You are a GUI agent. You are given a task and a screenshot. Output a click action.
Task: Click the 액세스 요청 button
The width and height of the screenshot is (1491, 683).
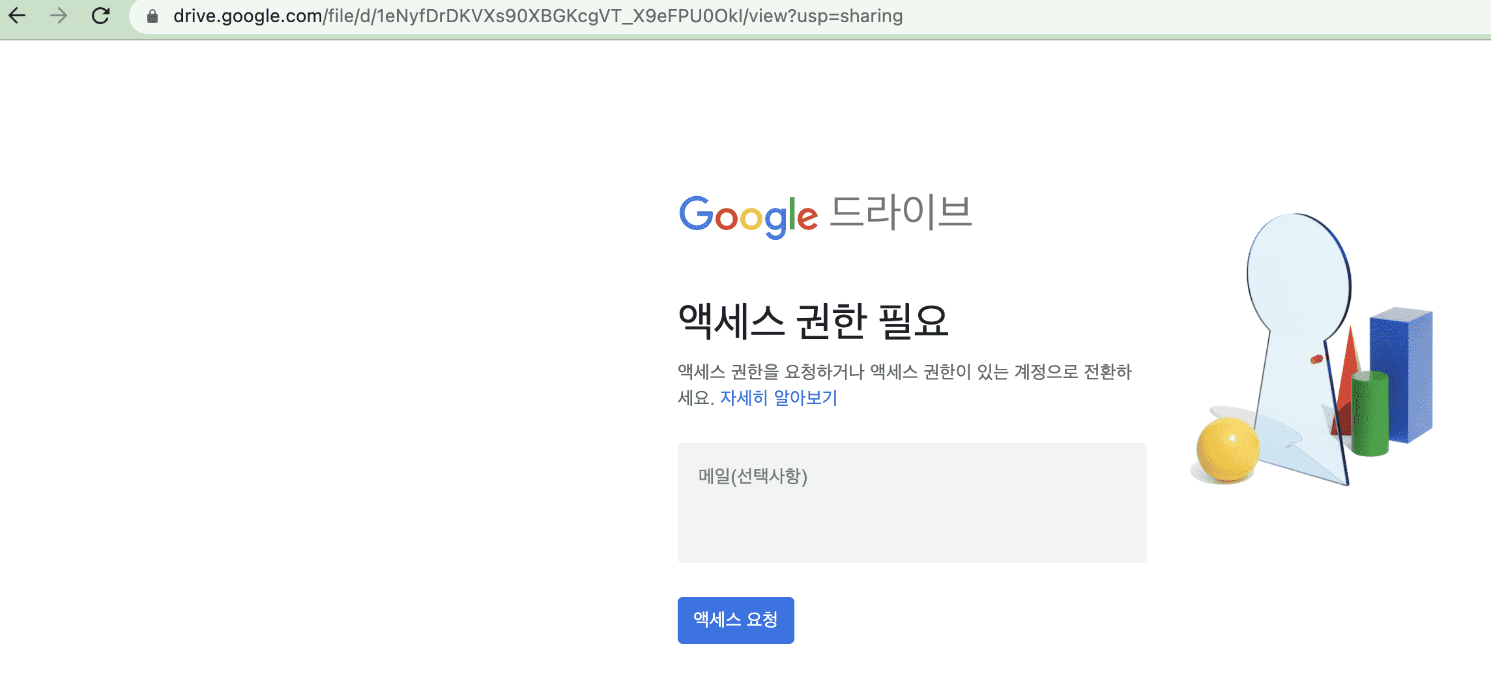click(736, 620)
